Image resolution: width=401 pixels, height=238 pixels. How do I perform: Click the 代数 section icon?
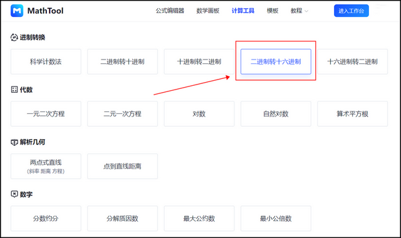click(14, 90)
